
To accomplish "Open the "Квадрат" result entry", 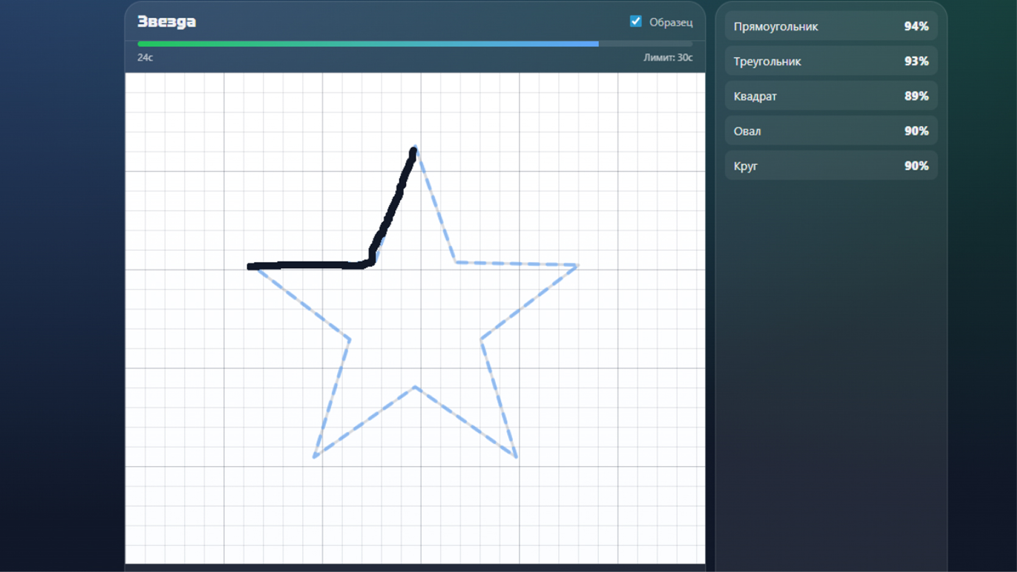I will (x=756, y=96).
